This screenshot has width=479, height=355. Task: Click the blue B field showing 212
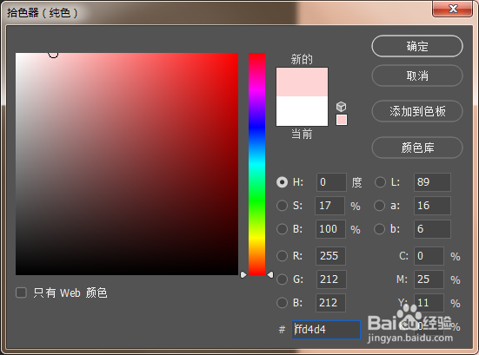[330, 303]
